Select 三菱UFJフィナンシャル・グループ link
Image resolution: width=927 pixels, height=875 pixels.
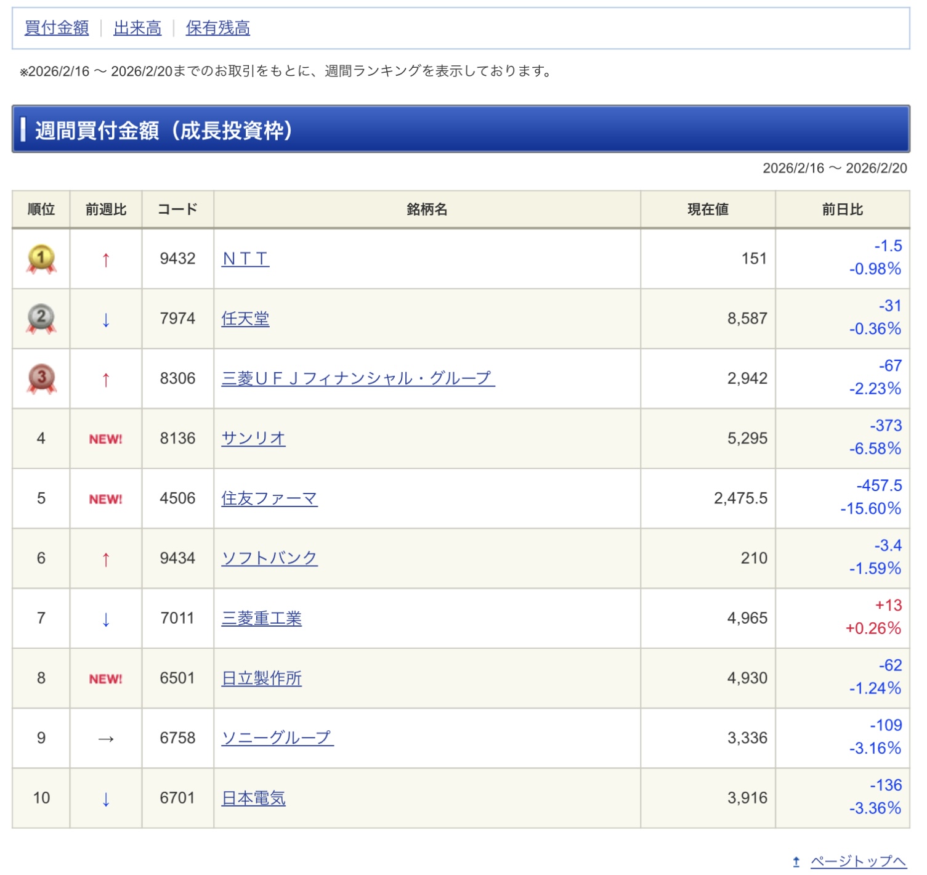tap(358, 378)
